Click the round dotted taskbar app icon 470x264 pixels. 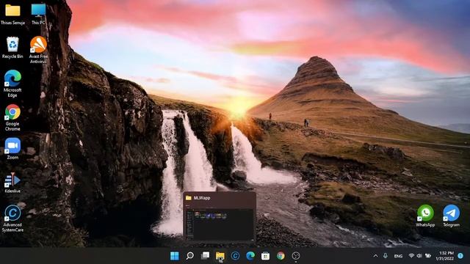coord(296,256)
